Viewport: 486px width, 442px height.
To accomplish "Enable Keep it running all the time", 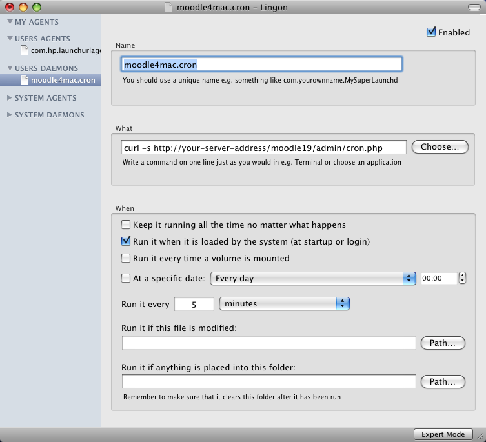I will tap(126, 225).
